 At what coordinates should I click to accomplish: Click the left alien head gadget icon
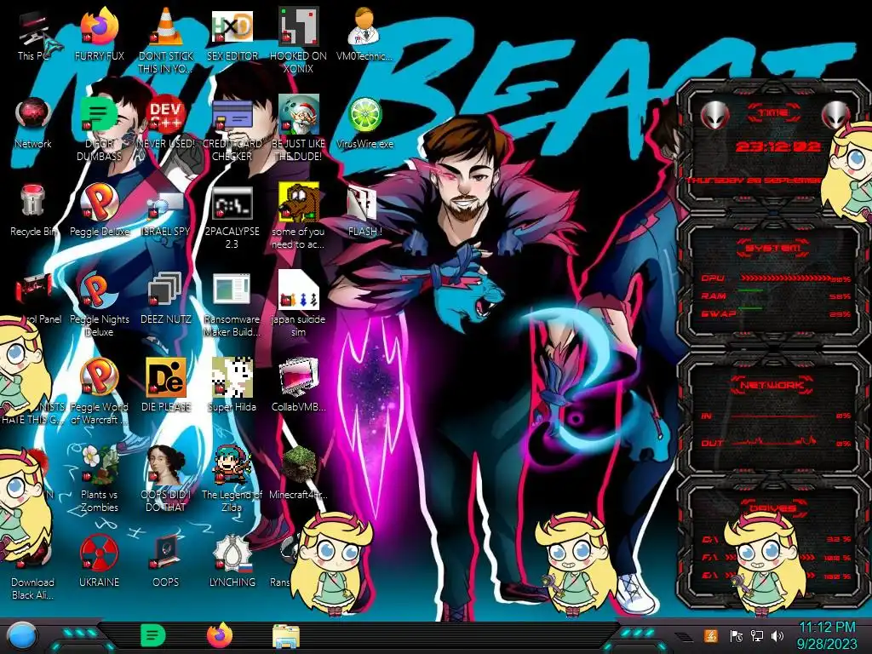[x=714, y=115]
